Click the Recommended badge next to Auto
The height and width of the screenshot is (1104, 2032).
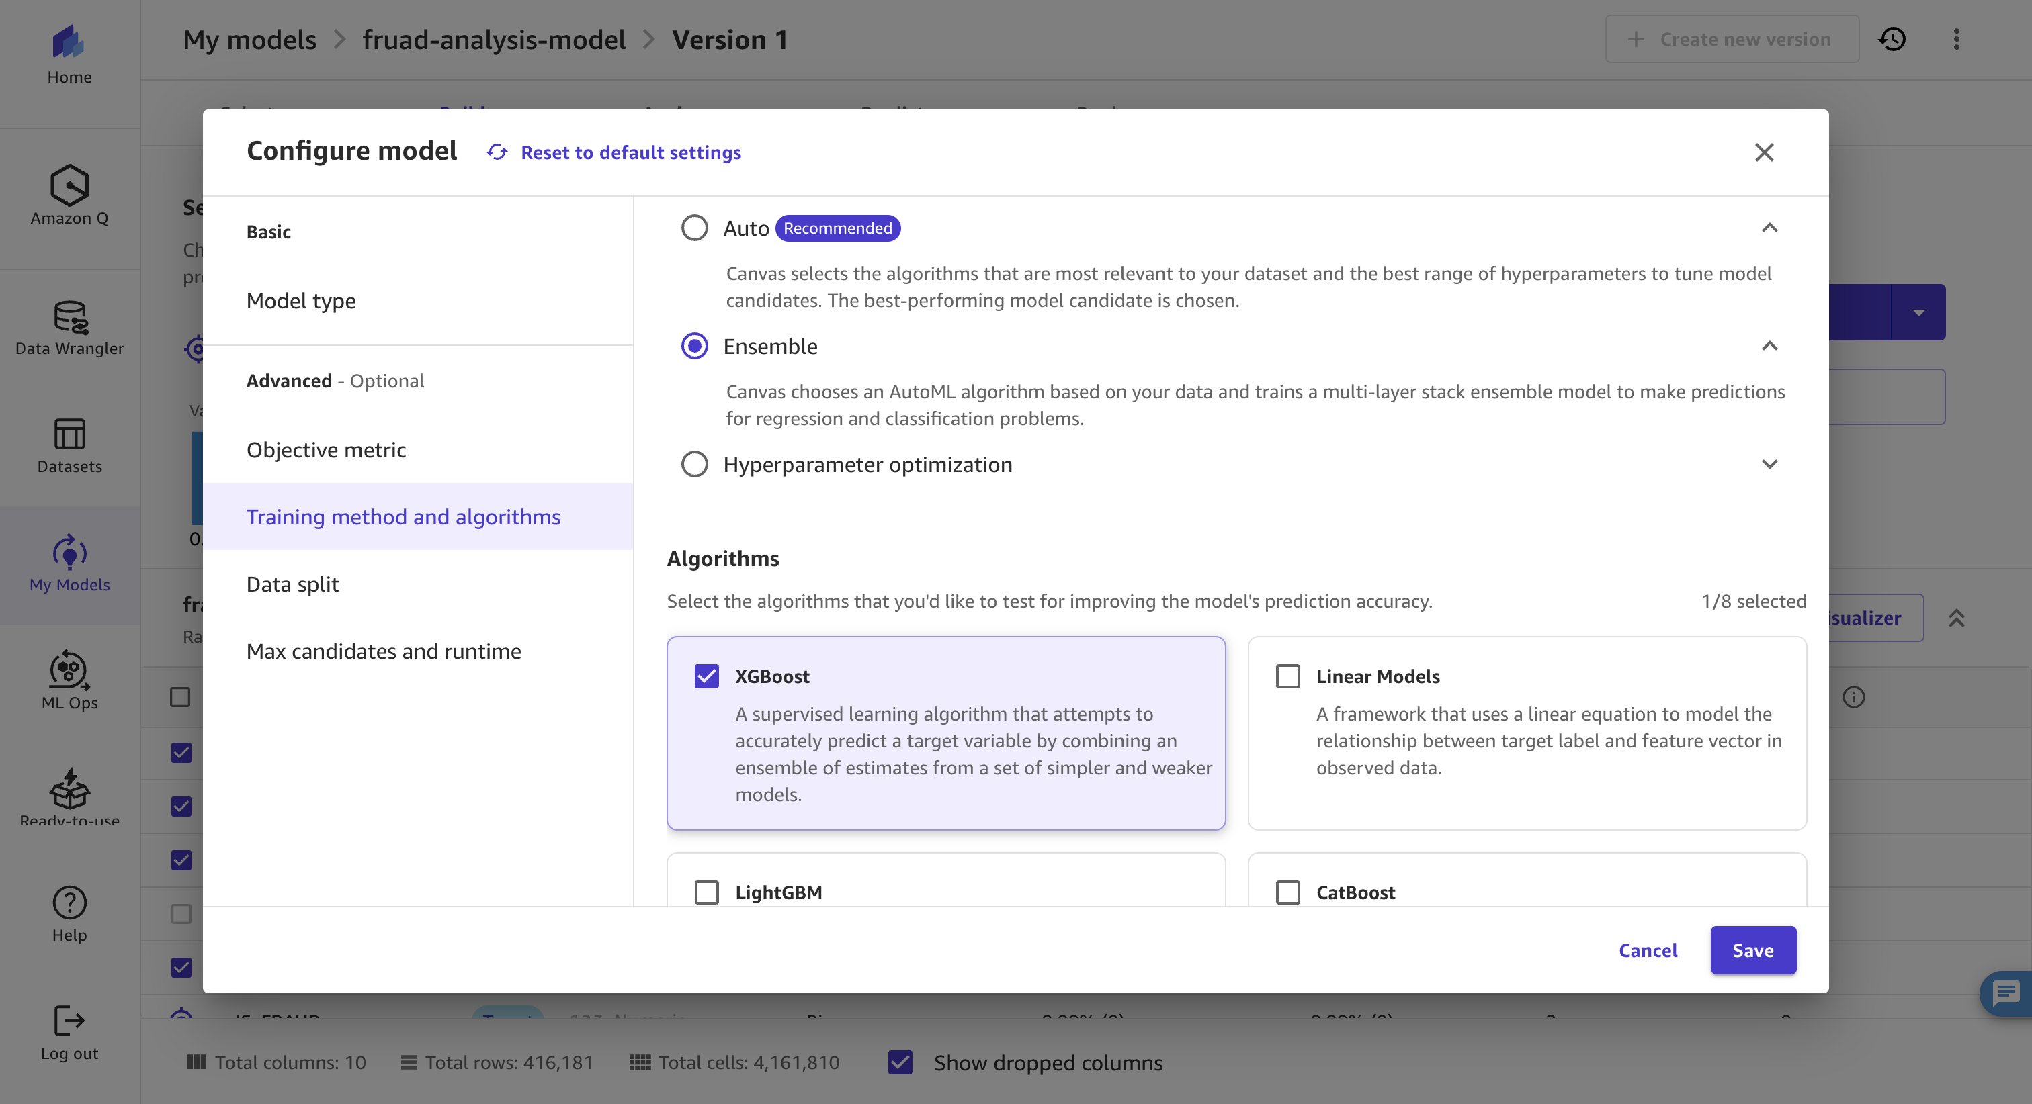[x=838, y=228]
